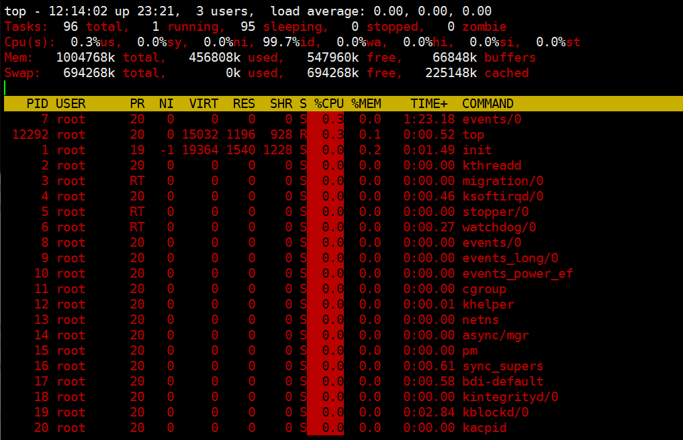Image resolution: width=683 pixels, height=440 pixels.
Task: Click the 'kblockd/0' command entry
Action: (495, 412)
